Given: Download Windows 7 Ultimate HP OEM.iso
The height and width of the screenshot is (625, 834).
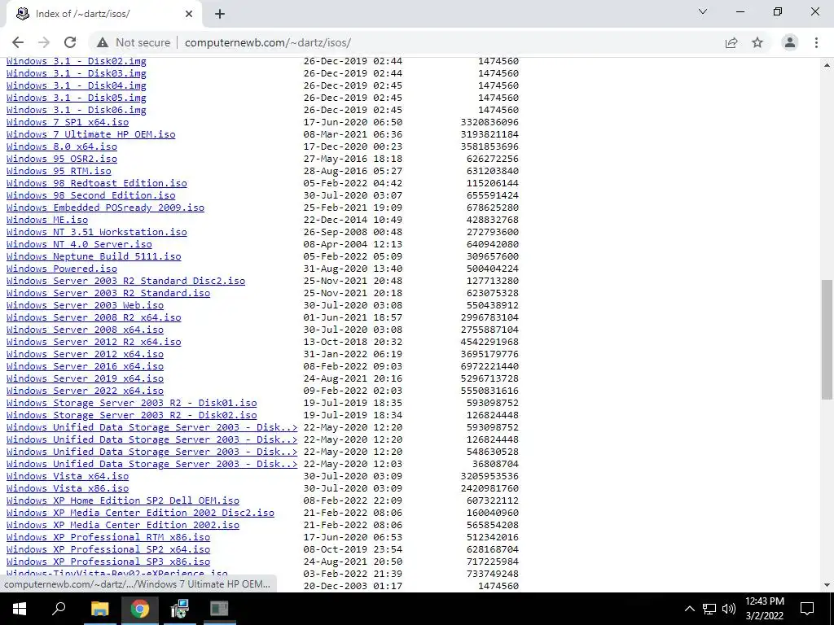Looking at the screenshot, I should pyautogui.click(x=91, y=134).
